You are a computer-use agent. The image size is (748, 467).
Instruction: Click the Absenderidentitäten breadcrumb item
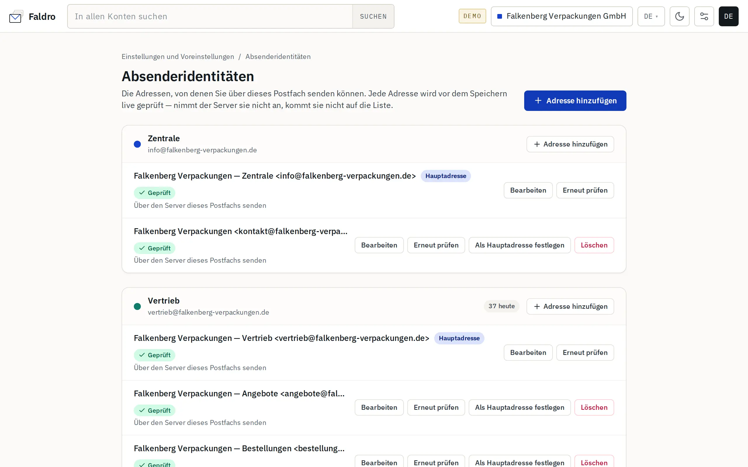click(278, 57)
